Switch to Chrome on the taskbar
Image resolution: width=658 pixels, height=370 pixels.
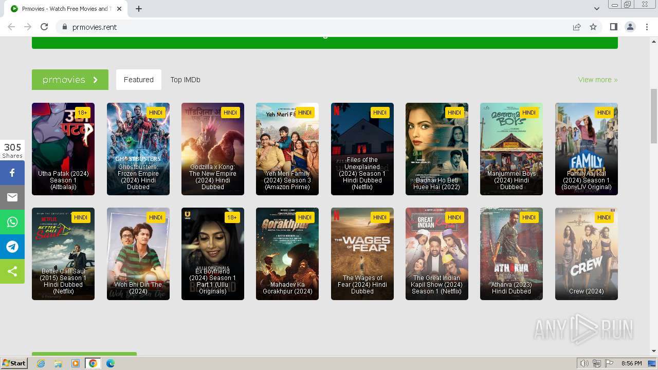pos(93,363)
